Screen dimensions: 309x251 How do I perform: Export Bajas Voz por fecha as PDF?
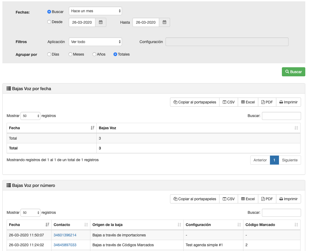[267, 102]
